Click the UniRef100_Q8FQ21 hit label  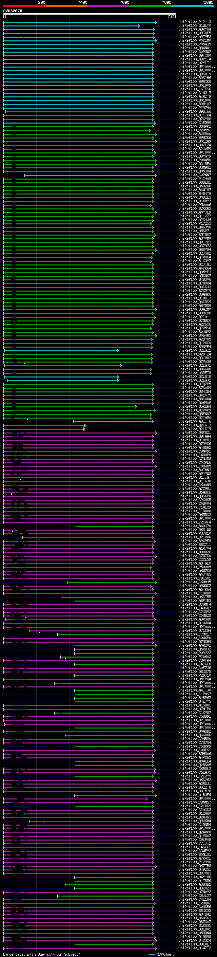(194, 433)
